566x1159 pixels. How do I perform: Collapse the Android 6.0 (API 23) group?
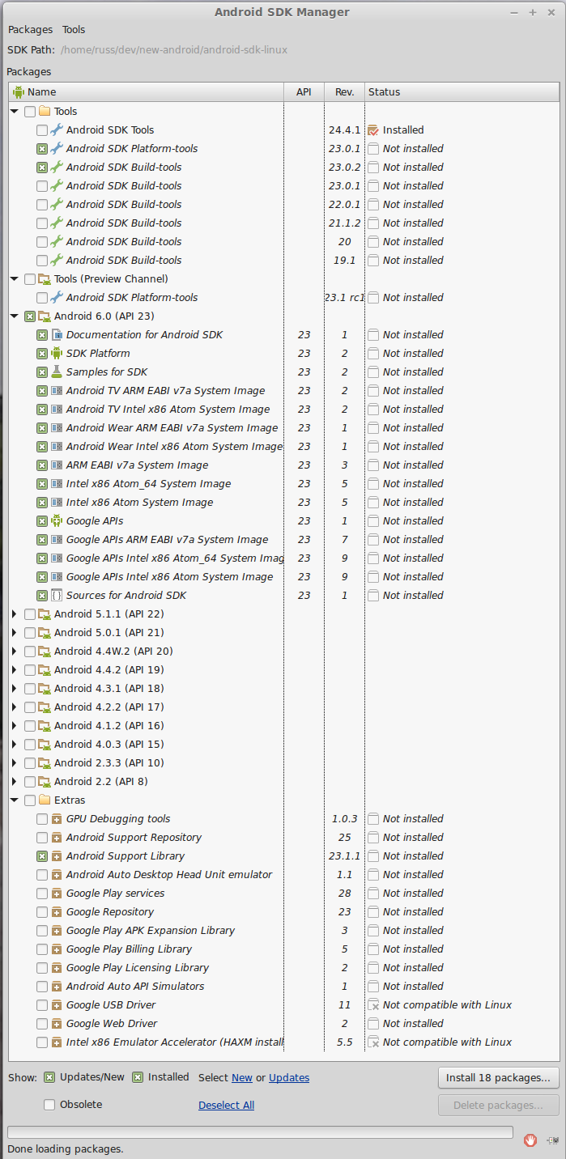(x=15, y=316)
